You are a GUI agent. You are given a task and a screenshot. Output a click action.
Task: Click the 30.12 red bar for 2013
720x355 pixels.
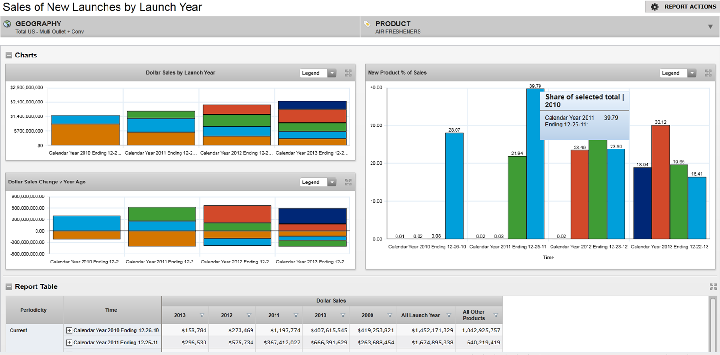click(660, 182)
